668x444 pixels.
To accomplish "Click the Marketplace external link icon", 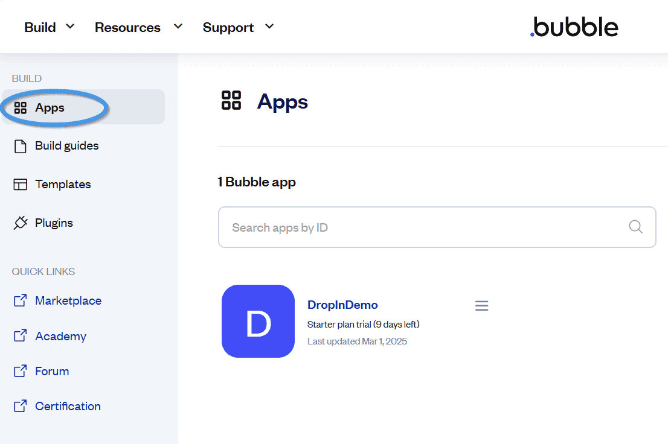I will [20, 300].
